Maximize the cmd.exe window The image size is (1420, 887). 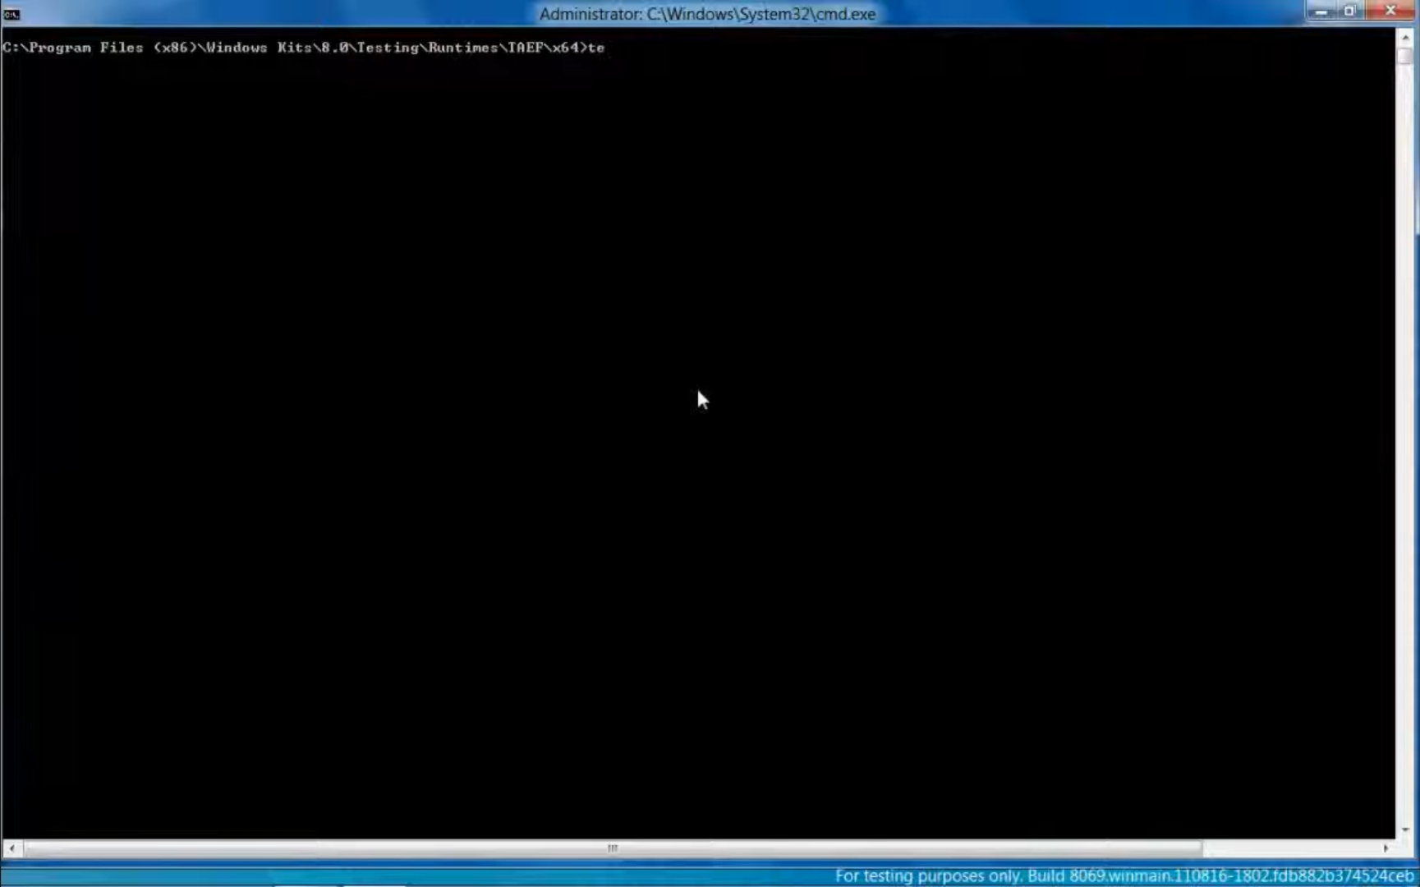pyautogui.click(x=1349, y=11)
